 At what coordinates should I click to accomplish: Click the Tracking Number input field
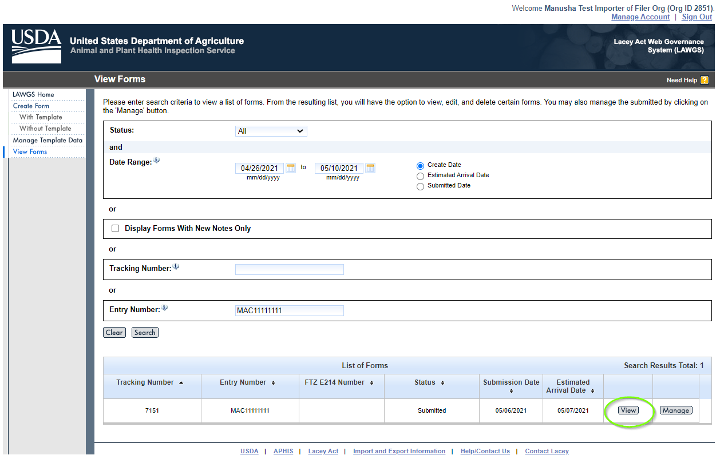pos(289,269)
